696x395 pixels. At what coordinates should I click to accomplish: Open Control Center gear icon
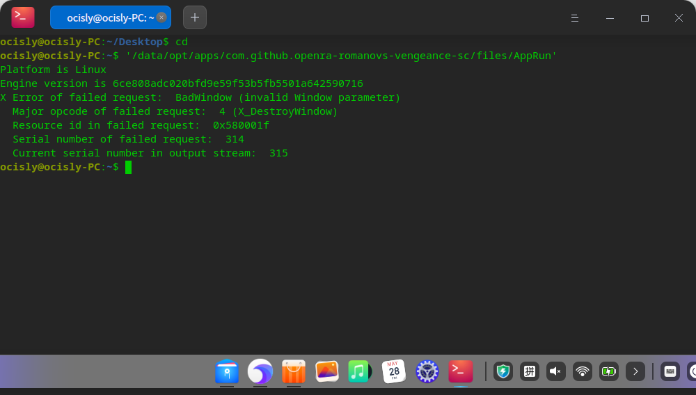427,371
